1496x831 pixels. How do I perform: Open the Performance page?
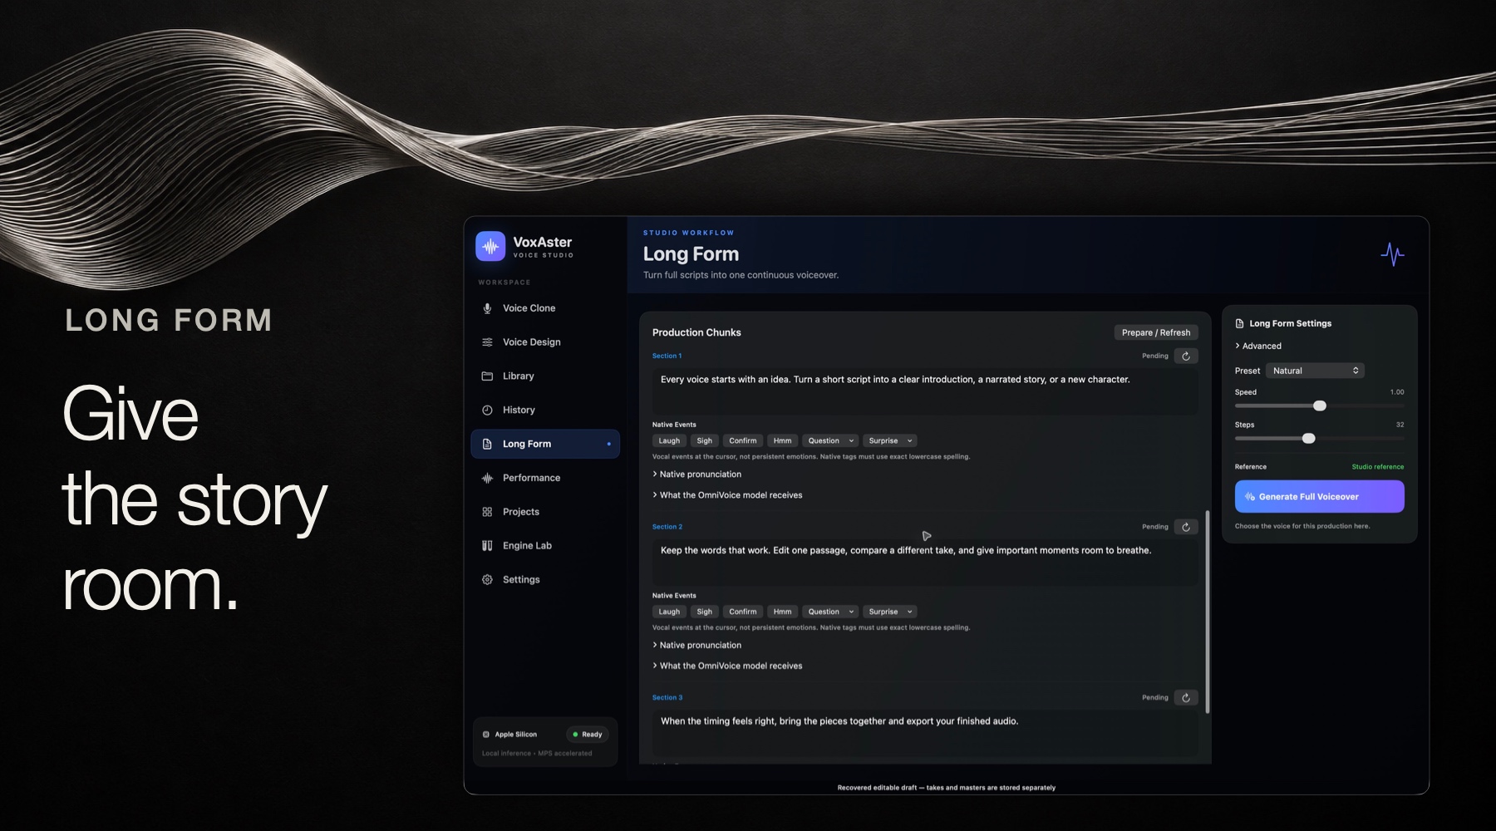[x=545, y=479]
